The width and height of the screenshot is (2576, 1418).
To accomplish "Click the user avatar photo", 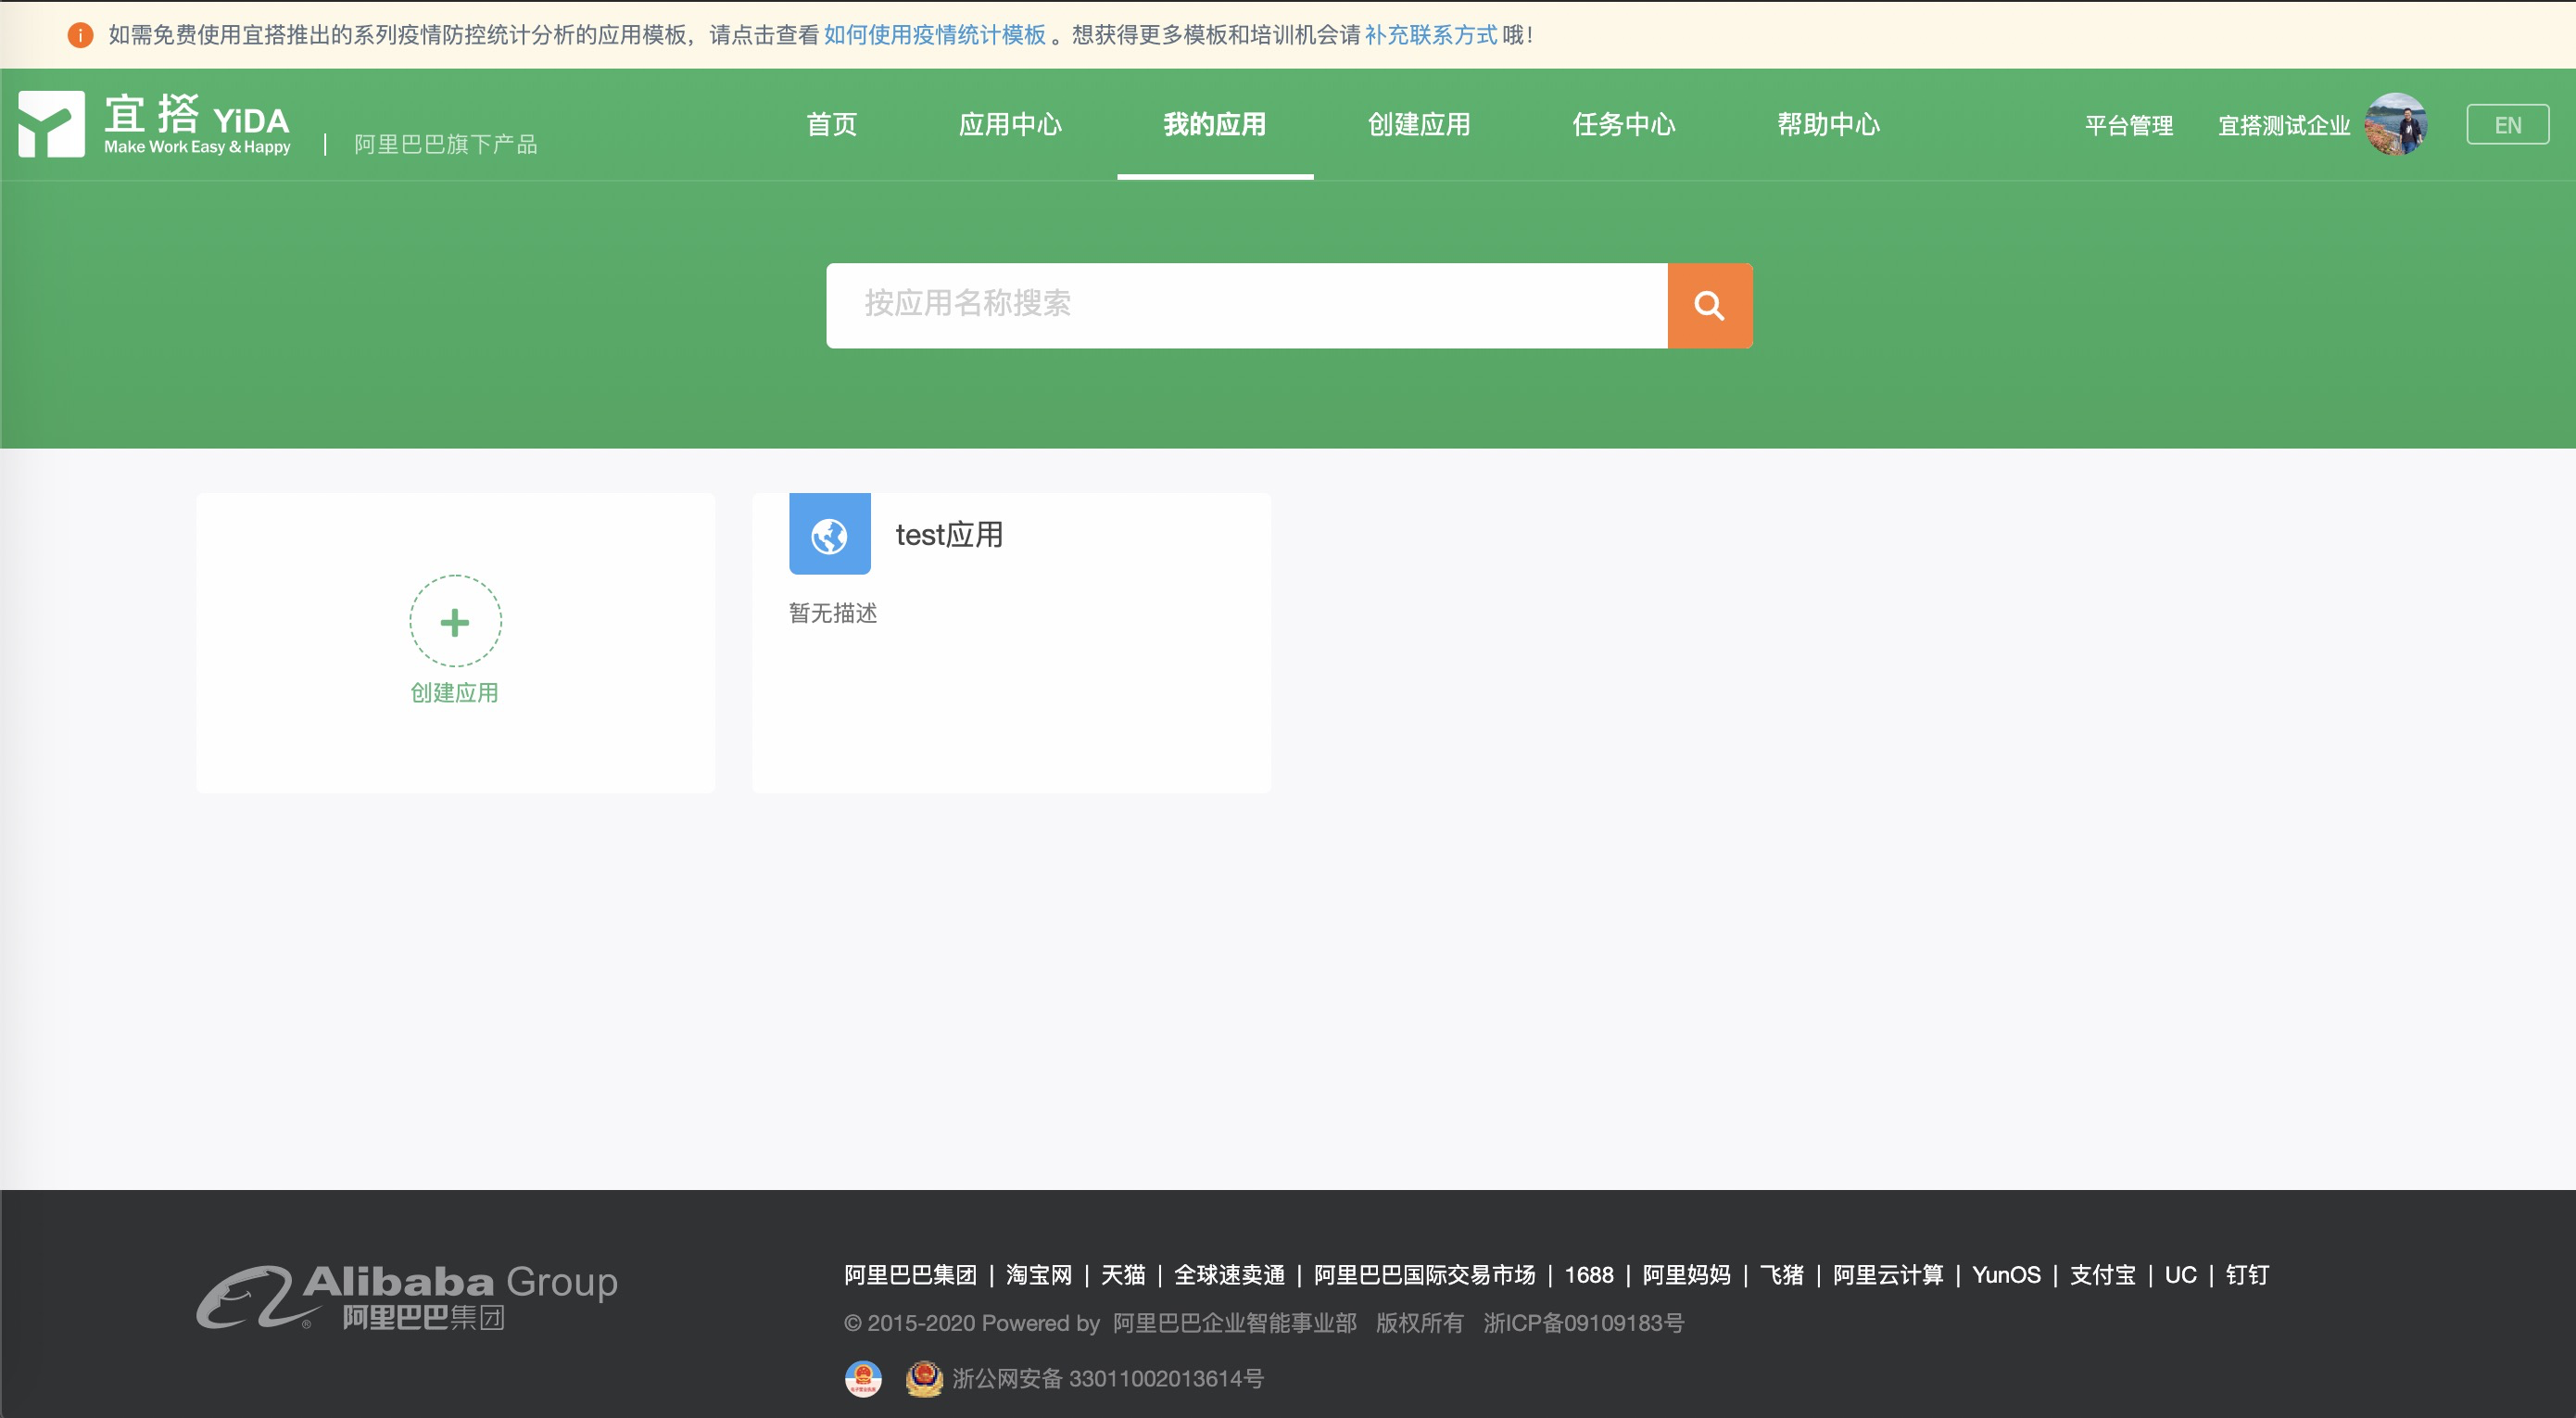I will 2395,125.
